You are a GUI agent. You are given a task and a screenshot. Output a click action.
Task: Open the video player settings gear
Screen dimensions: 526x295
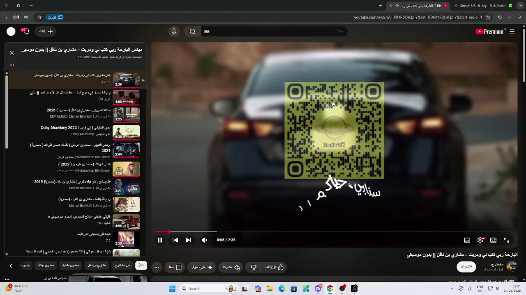point(480,240)
